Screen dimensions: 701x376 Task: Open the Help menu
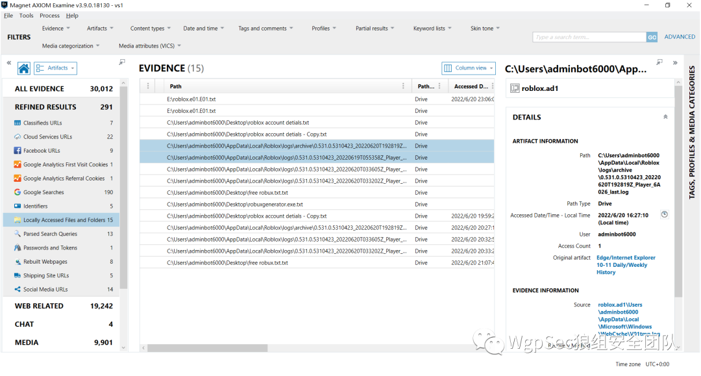72,16
